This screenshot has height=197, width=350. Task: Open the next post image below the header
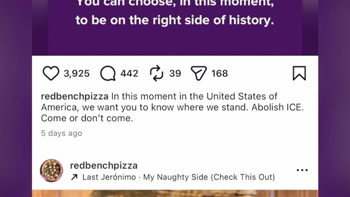tap(175, 193)
